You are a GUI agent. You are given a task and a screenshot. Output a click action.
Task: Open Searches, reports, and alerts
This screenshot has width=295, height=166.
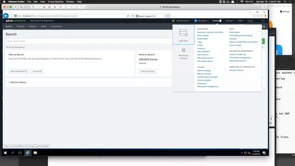210,32
